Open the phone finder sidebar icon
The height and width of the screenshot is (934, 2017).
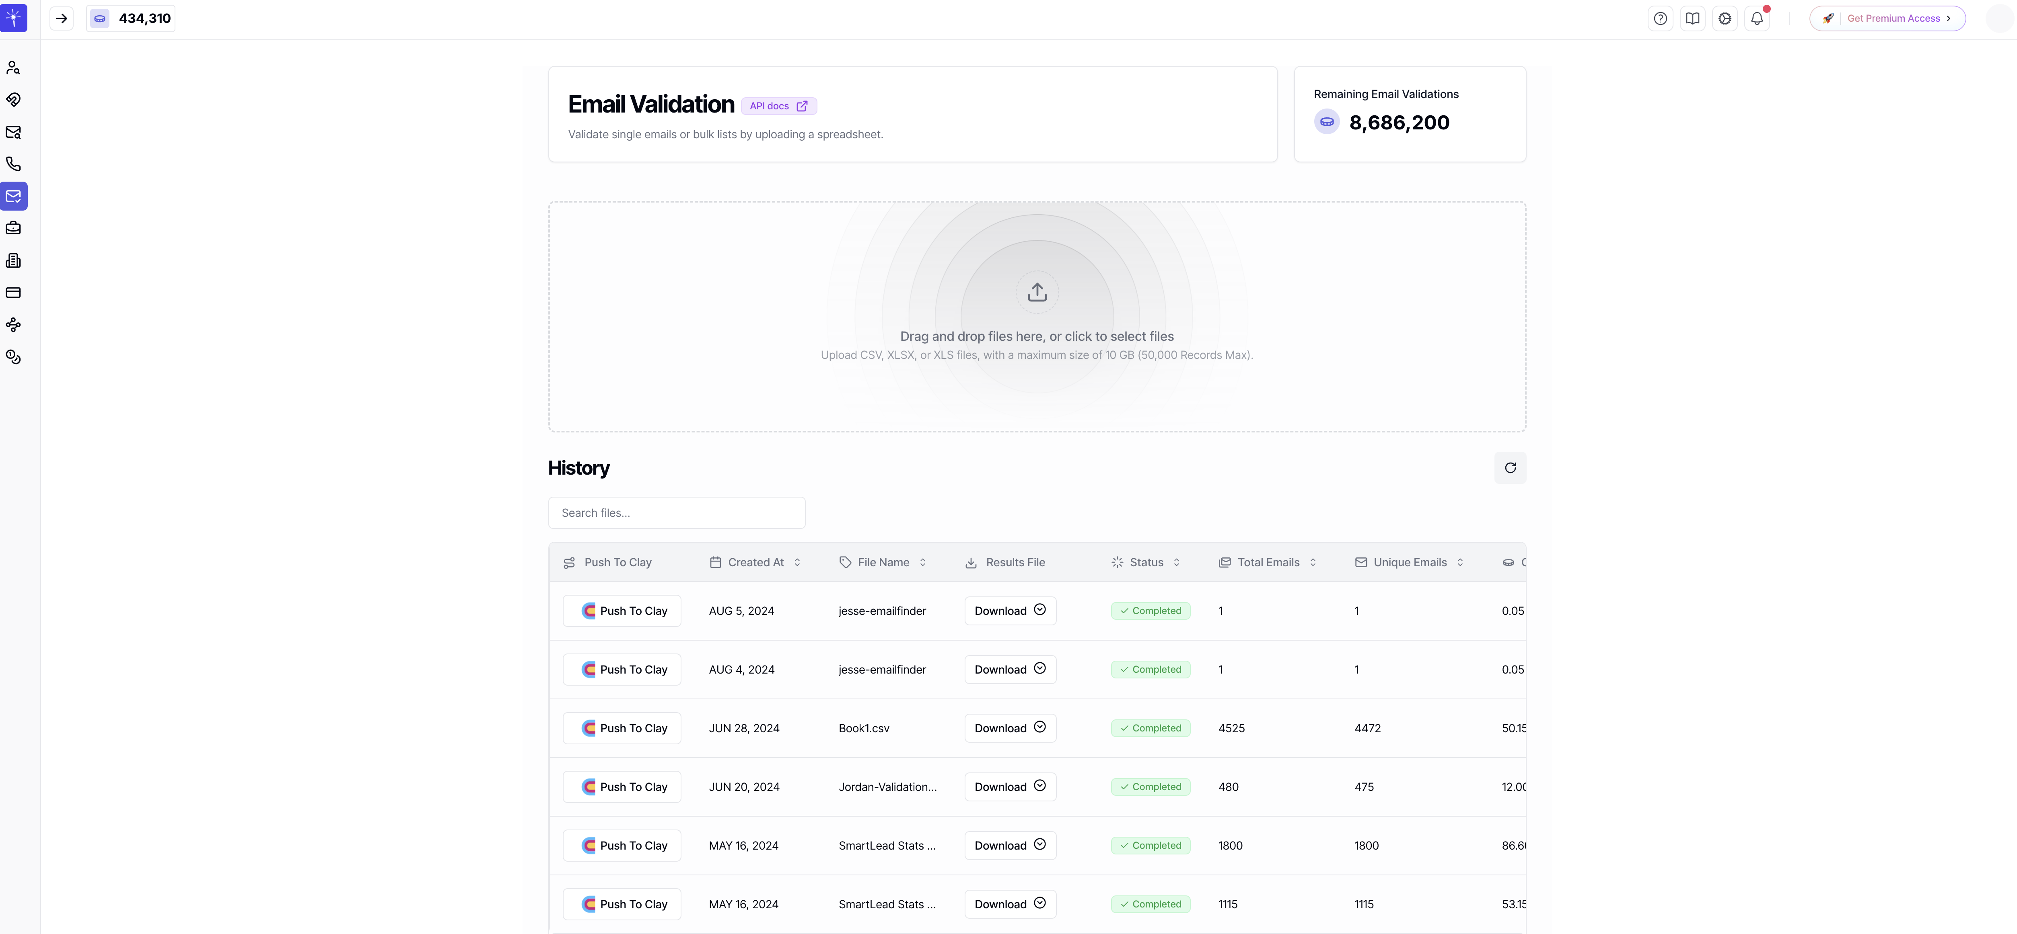13,164
